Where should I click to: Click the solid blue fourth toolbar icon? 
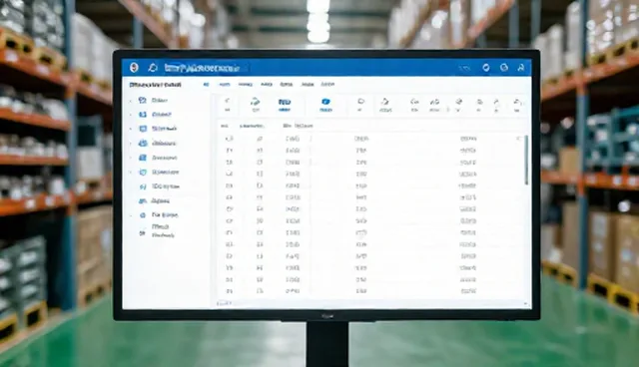pyautogui.click(x=325, y=105)
